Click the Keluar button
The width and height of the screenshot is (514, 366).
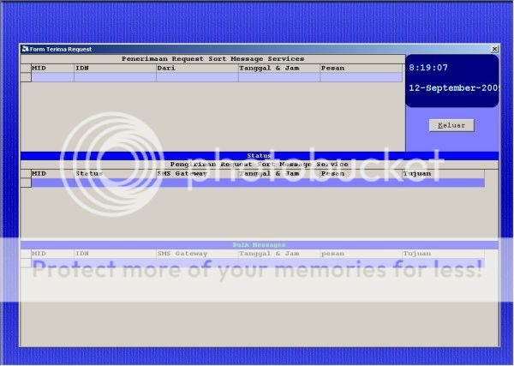[451, 125]
